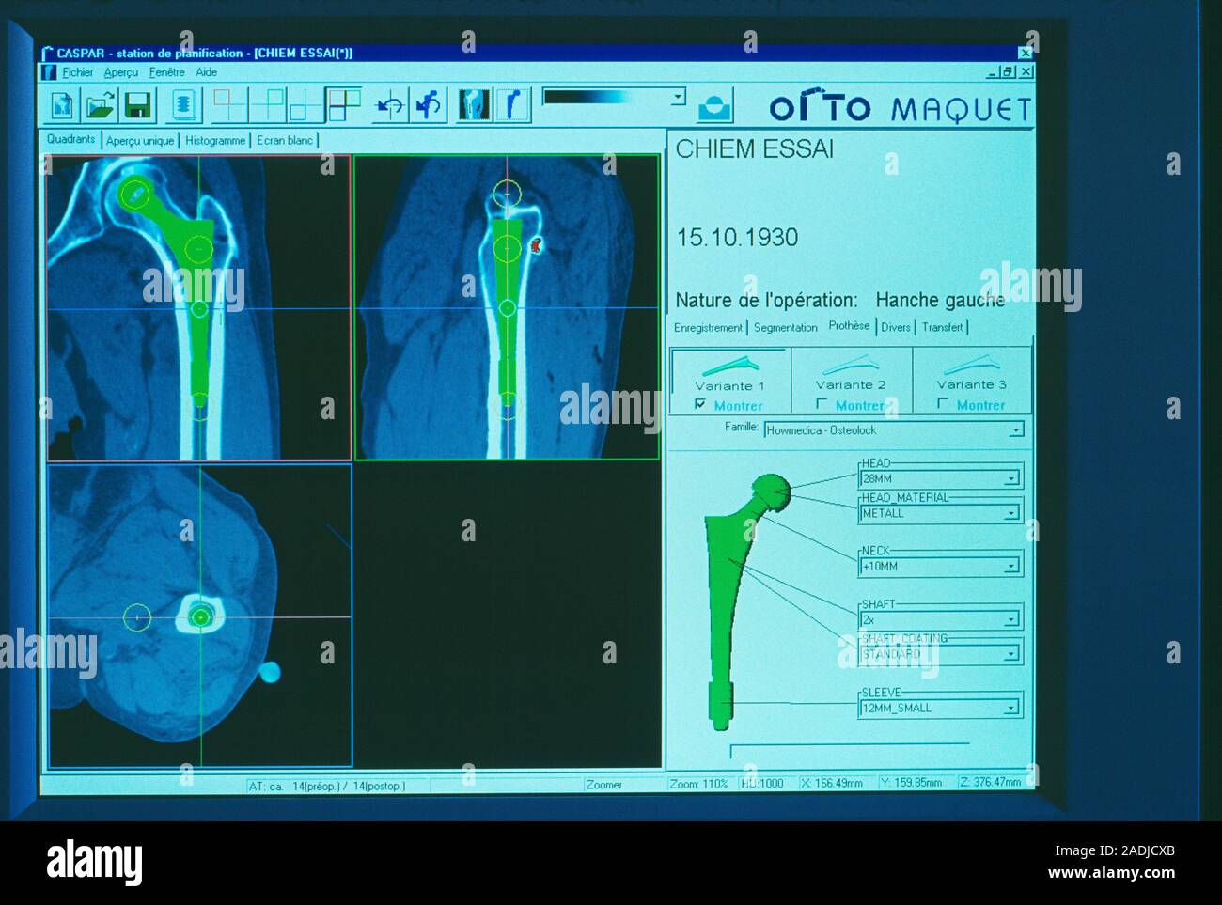
Task: Minimize the inner document window
Action: click(994, 72)
